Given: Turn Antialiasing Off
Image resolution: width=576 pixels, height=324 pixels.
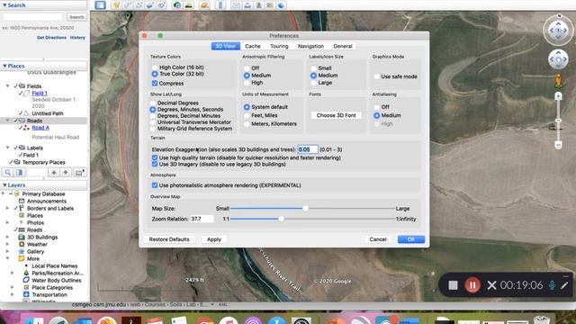Looking at the screenshot, I should coord(376,107).
